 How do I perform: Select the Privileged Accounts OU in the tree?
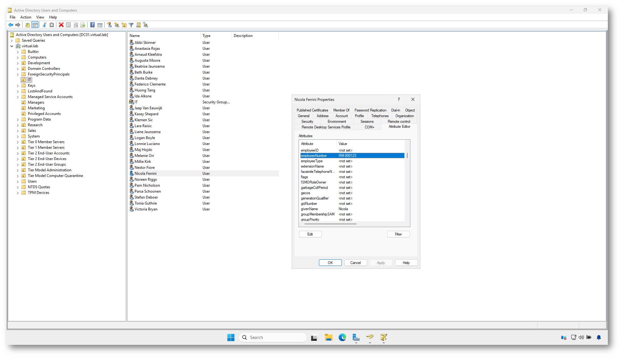click(x=44, y=114)
